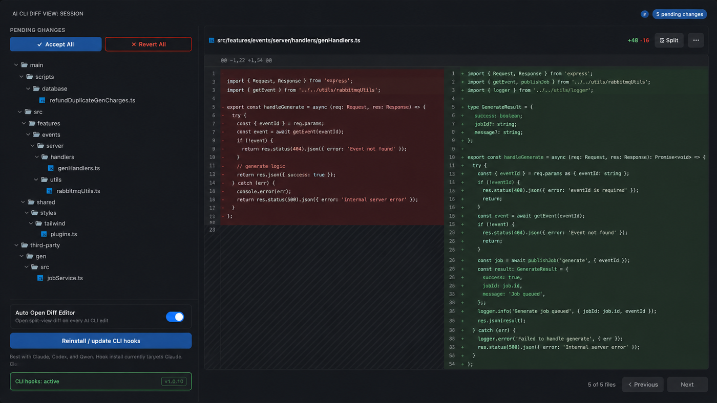
Task: Click the hash badge icon in top bar
Action: [645, 14]
